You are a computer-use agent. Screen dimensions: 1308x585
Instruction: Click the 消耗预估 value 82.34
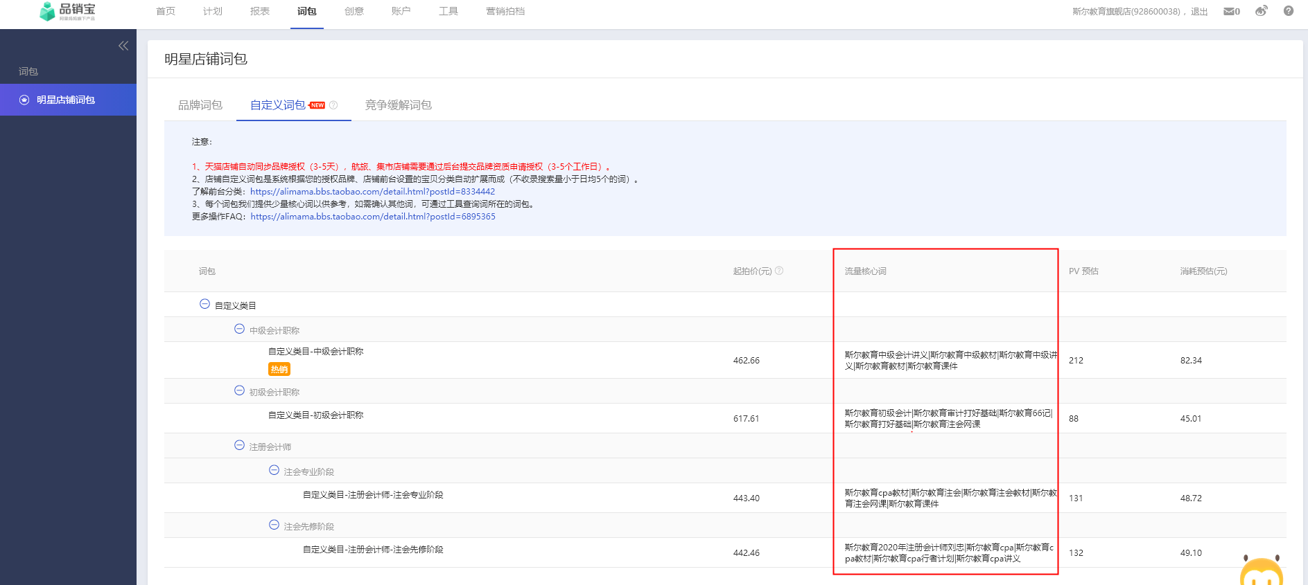(x=1191, y=361)
